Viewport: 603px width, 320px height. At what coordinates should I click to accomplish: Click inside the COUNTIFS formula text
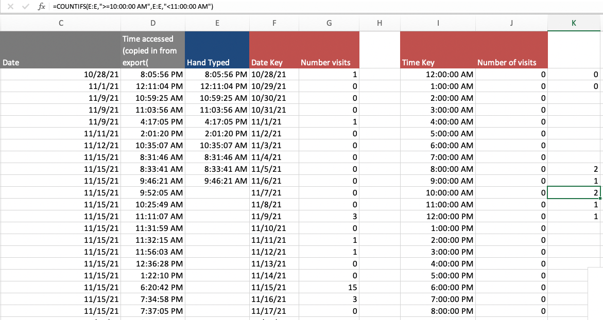point(133,7)
